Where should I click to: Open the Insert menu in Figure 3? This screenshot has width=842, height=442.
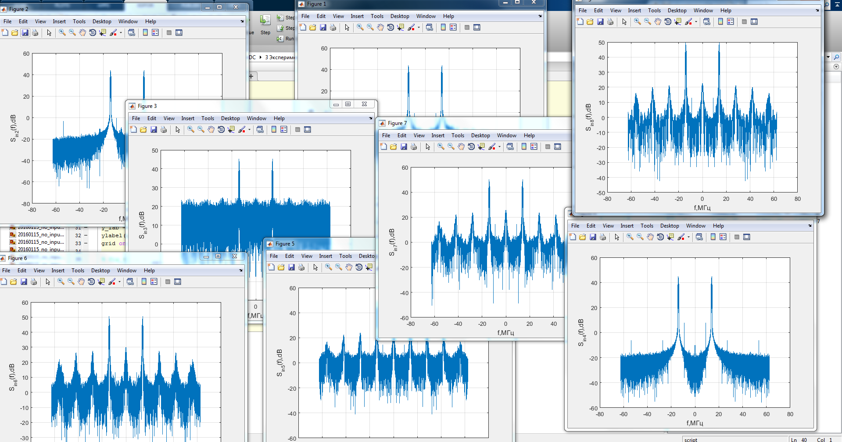pyautogui.click(x=188, y=118)
